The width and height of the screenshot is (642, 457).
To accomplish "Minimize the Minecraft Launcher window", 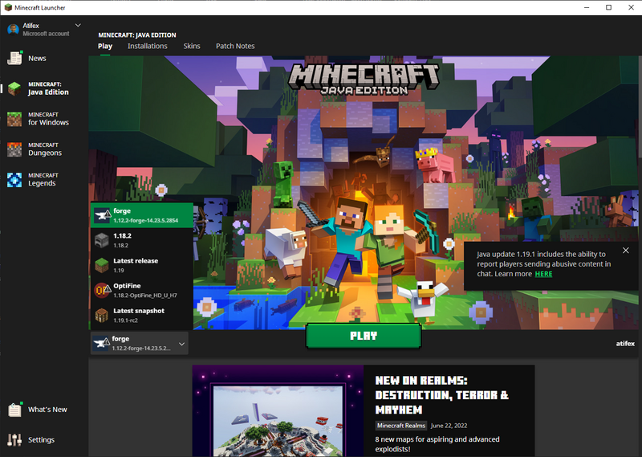I will pyautogui.click(x=587, y=7).
